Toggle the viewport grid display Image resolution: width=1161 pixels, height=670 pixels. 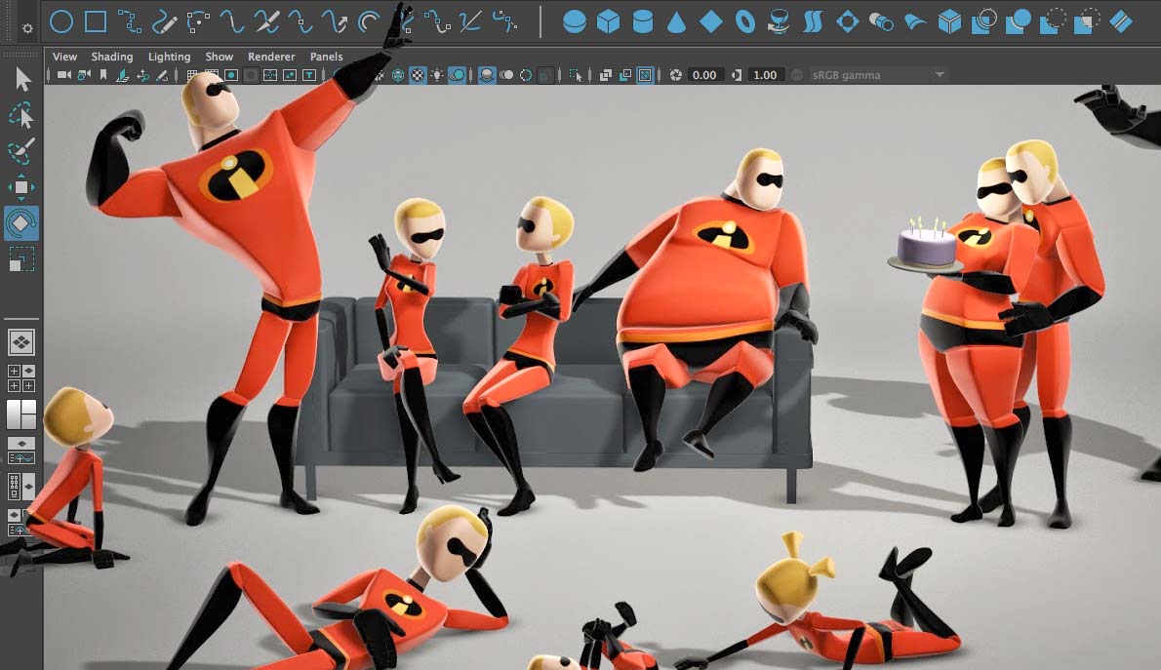click(x=192, y=75)
